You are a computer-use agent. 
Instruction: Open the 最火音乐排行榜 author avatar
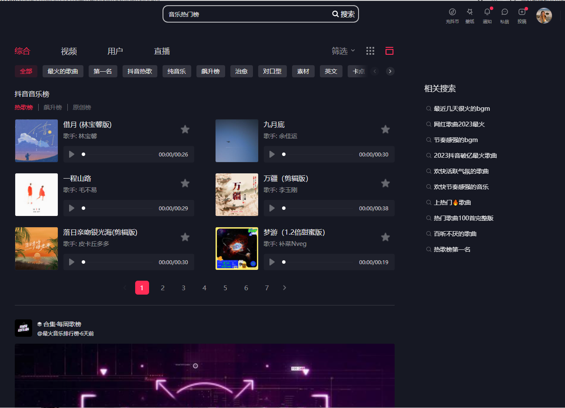(23, 328)
